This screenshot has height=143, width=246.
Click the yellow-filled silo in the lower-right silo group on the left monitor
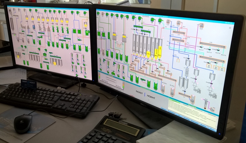click(x=54, y=63)
